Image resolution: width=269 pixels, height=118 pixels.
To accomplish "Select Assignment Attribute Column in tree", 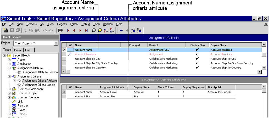I will click(40, 72).
